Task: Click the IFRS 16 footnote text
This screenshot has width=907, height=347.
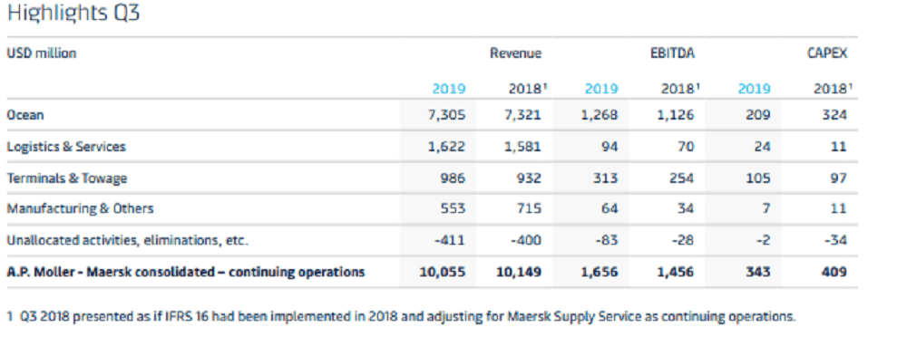Action: pos(401,317)
